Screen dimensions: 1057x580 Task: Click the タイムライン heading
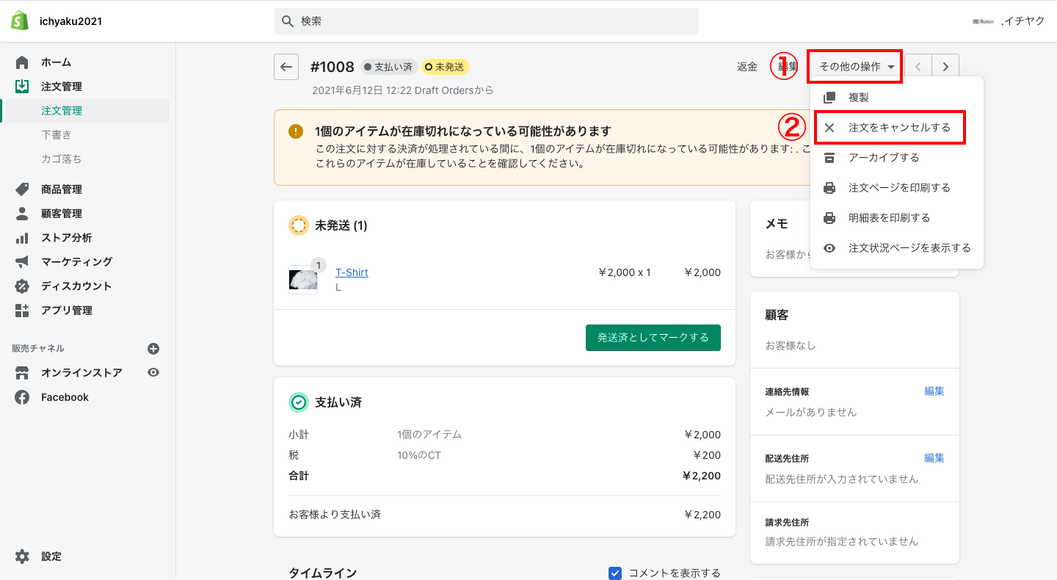pyautogui.click(x=322, y=573)
